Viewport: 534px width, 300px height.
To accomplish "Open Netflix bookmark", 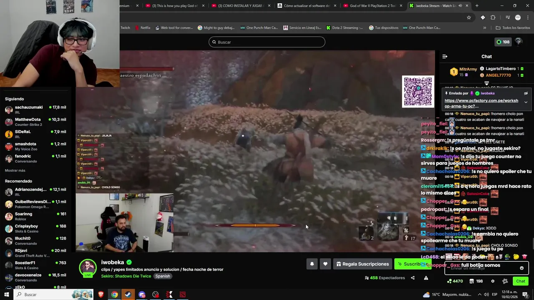I will pyautogui.click(x=142, y=28).
